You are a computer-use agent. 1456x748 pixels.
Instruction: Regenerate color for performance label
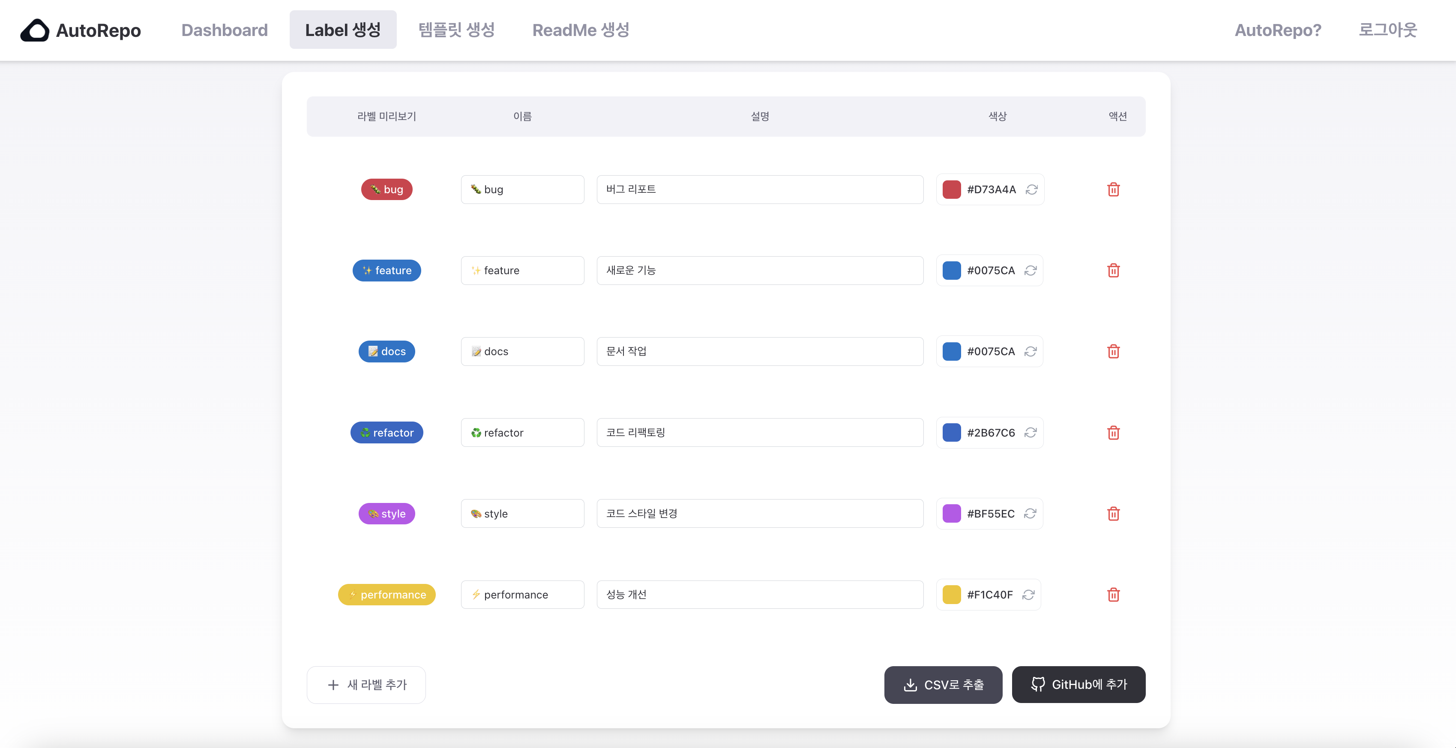click(1028, 594)
